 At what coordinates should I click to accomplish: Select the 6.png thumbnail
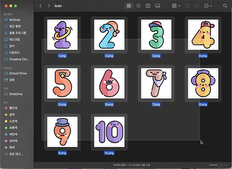[x=109, y=83]
